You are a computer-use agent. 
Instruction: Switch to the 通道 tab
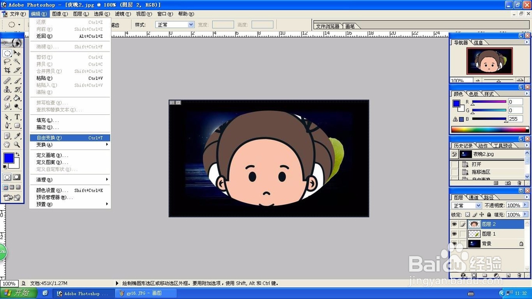473,197
